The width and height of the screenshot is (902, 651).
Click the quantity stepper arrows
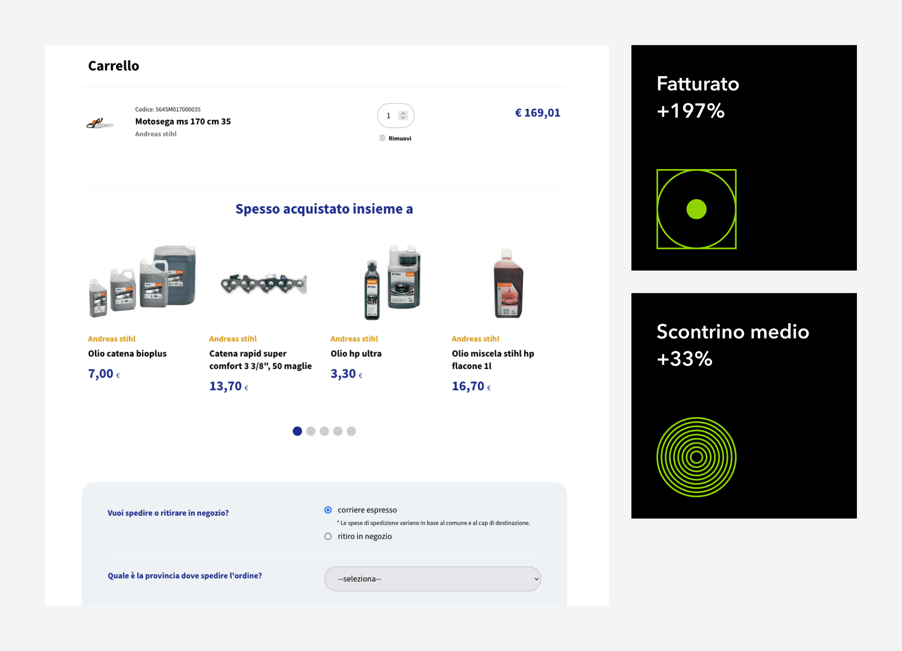[x=403, y=116]
